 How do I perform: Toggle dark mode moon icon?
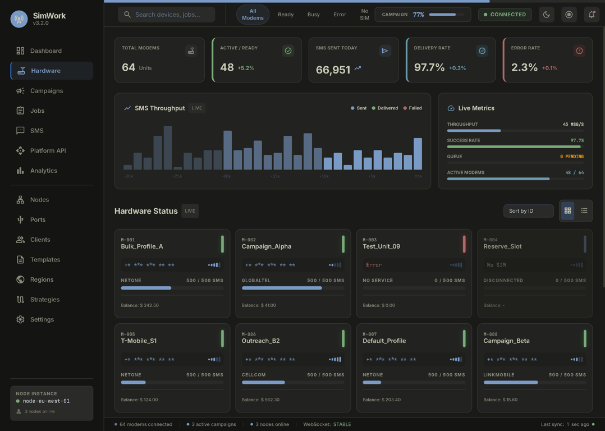[x=546, y=15]
